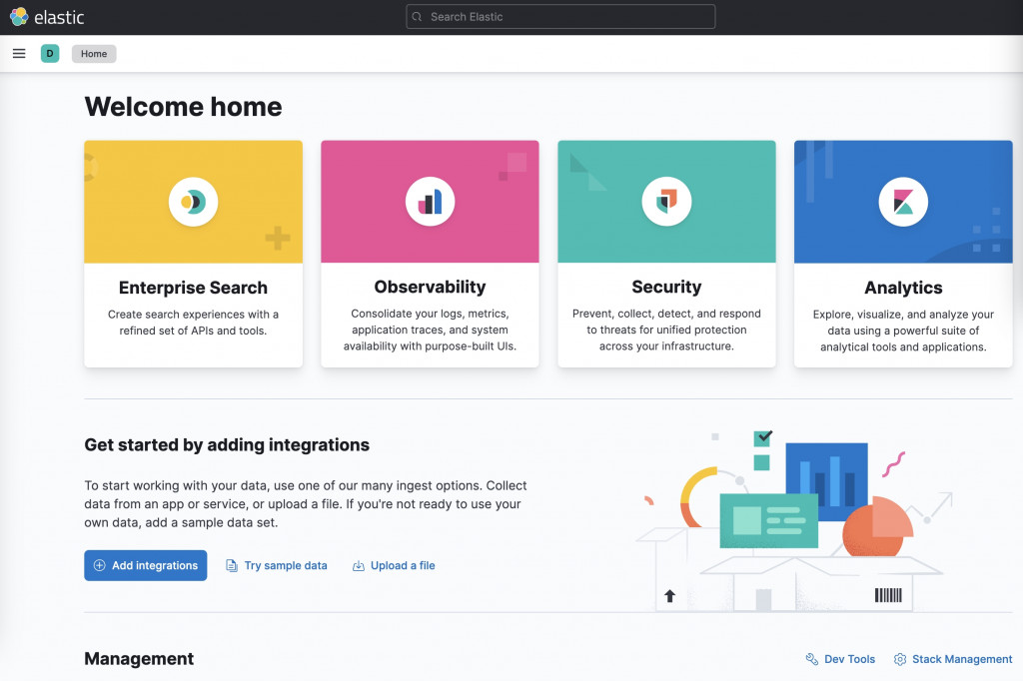The image size is (1023, 681).
Task: Open Upload a file link
Action: click(403, 565)
